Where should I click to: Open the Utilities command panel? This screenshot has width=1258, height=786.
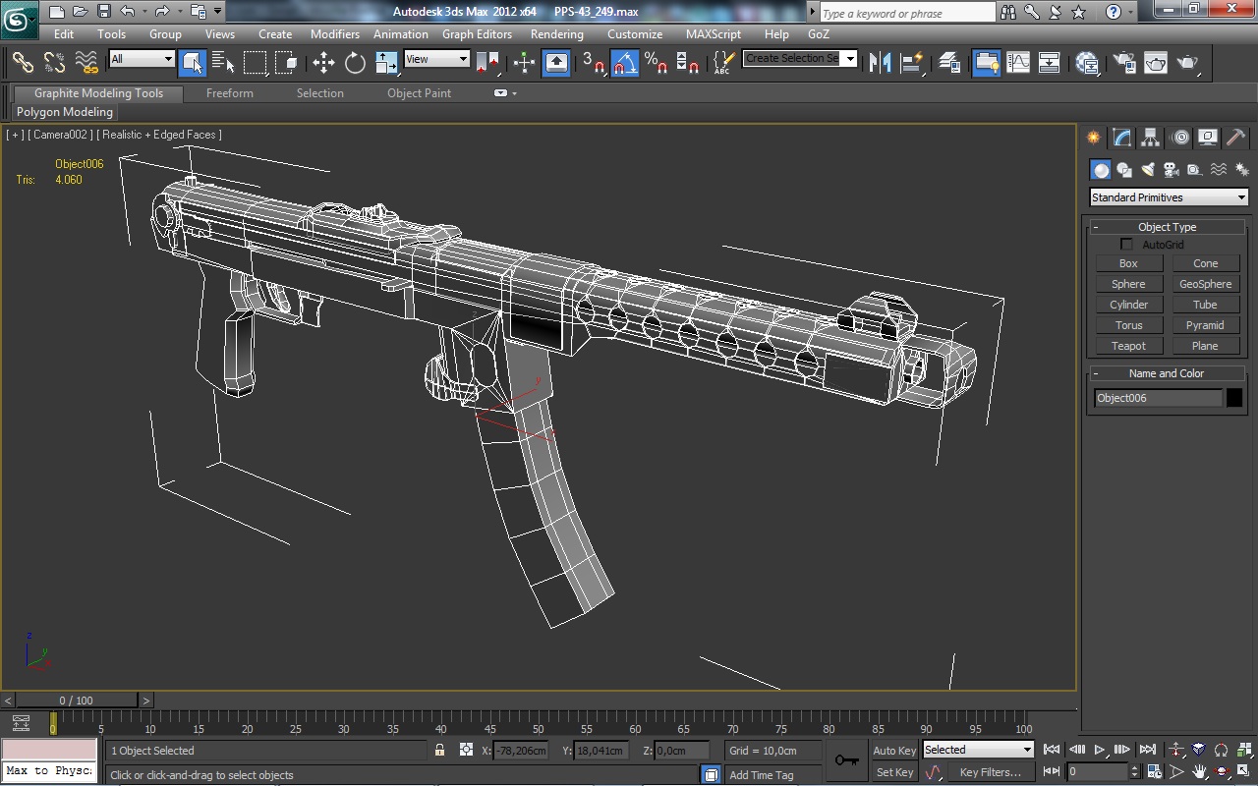1236,138
